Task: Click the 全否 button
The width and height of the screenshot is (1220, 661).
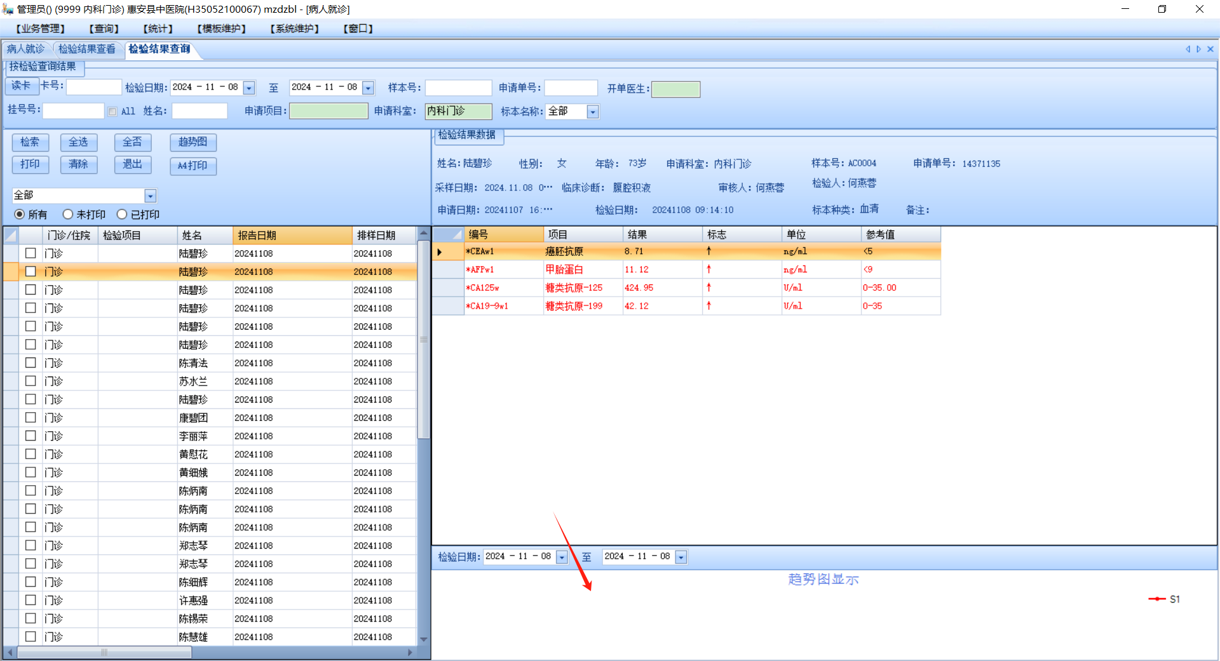Action: tap(132, 142)
